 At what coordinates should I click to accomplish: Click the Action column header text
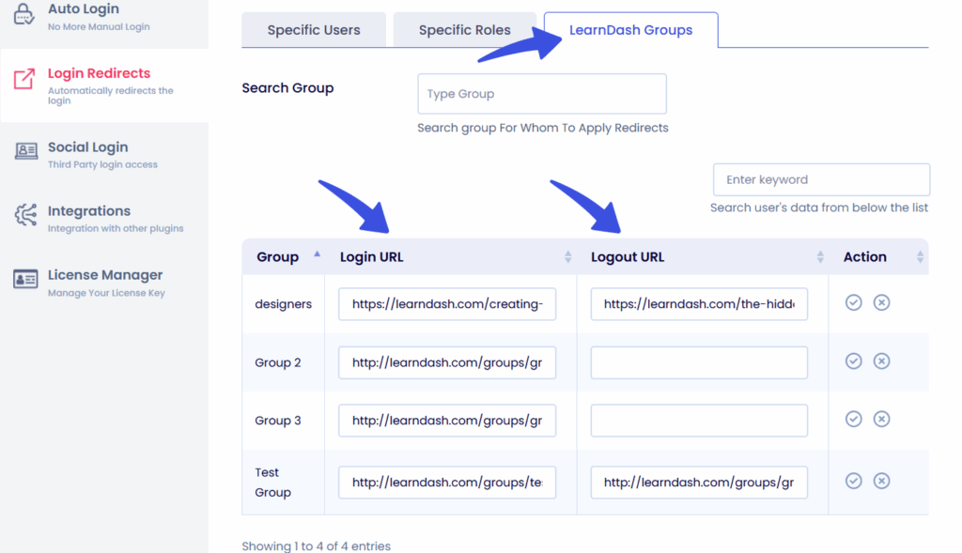865,257
